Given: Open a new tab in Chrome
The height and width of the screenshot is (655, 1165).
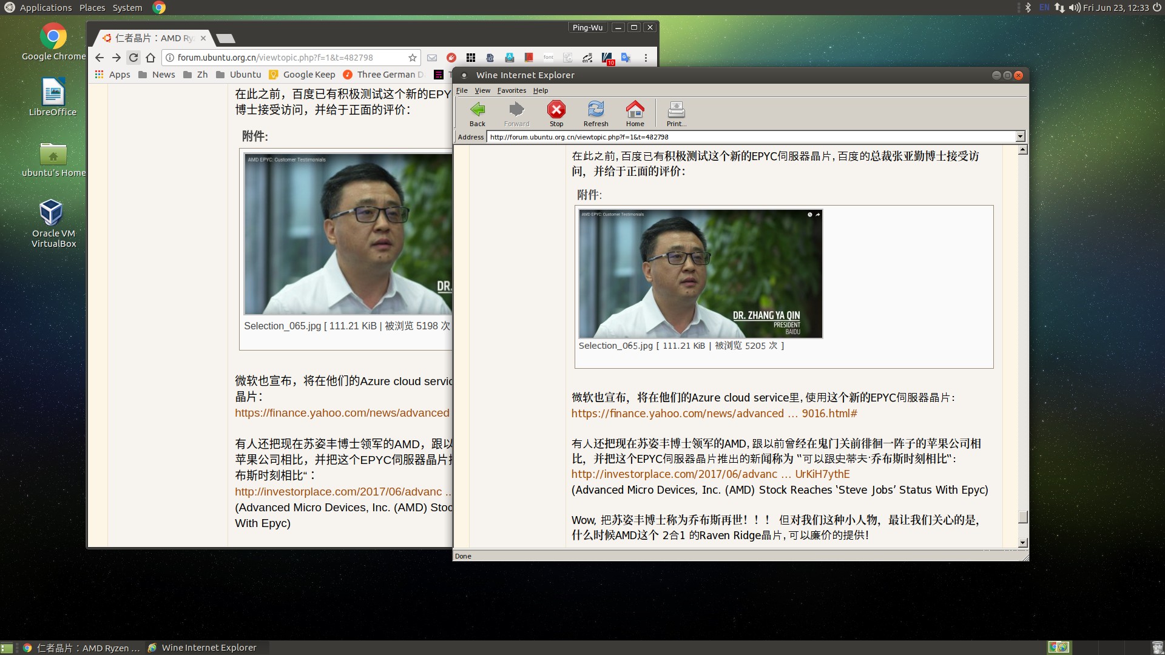Looking at the screenshot, I should tap(226, 39).
